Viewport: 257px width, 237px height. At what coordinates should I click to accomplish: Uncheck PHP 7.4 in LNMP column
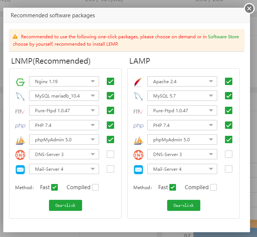tap(110, 125)
